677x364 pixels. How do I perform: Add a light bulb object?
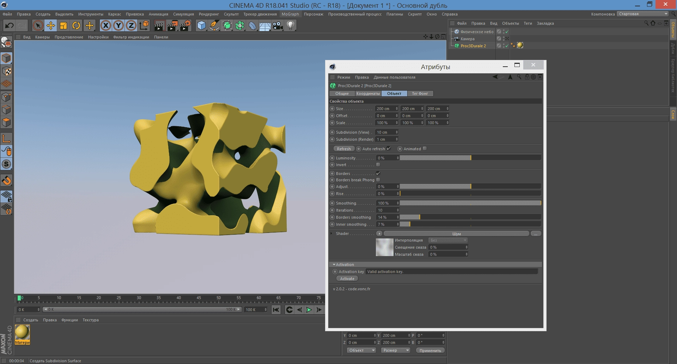point(291,25)
